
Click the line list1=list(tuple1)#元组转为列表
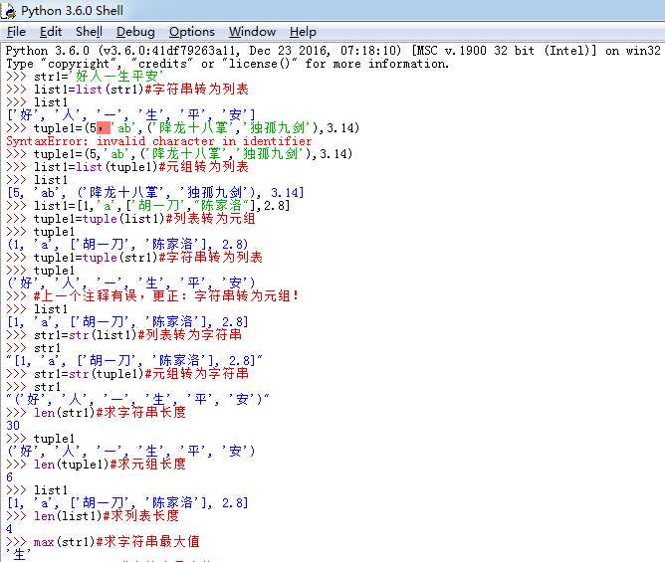click(x=140, y=167)
